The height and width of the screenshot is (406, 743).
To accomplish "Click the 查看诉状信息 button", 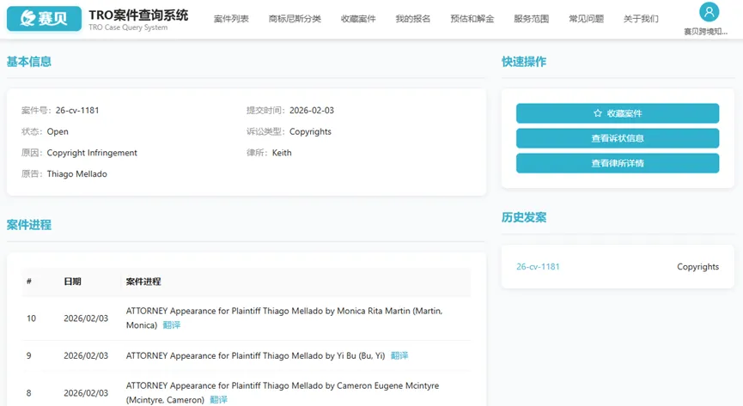I will pos(618,138).
